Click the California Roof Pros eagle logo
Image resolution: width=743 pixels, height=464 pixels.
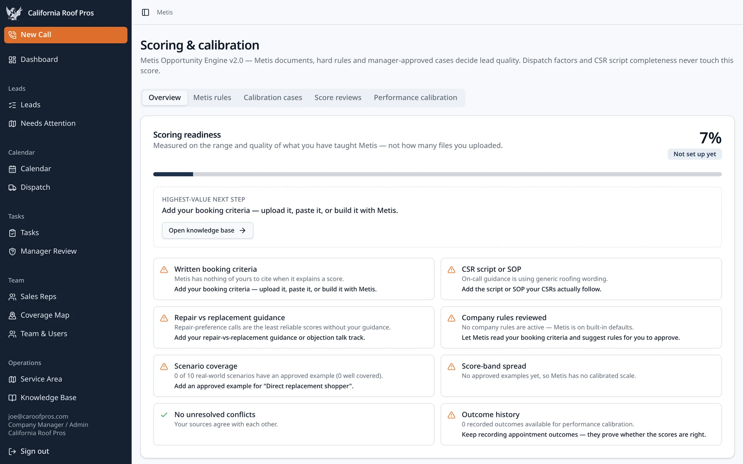14,13
